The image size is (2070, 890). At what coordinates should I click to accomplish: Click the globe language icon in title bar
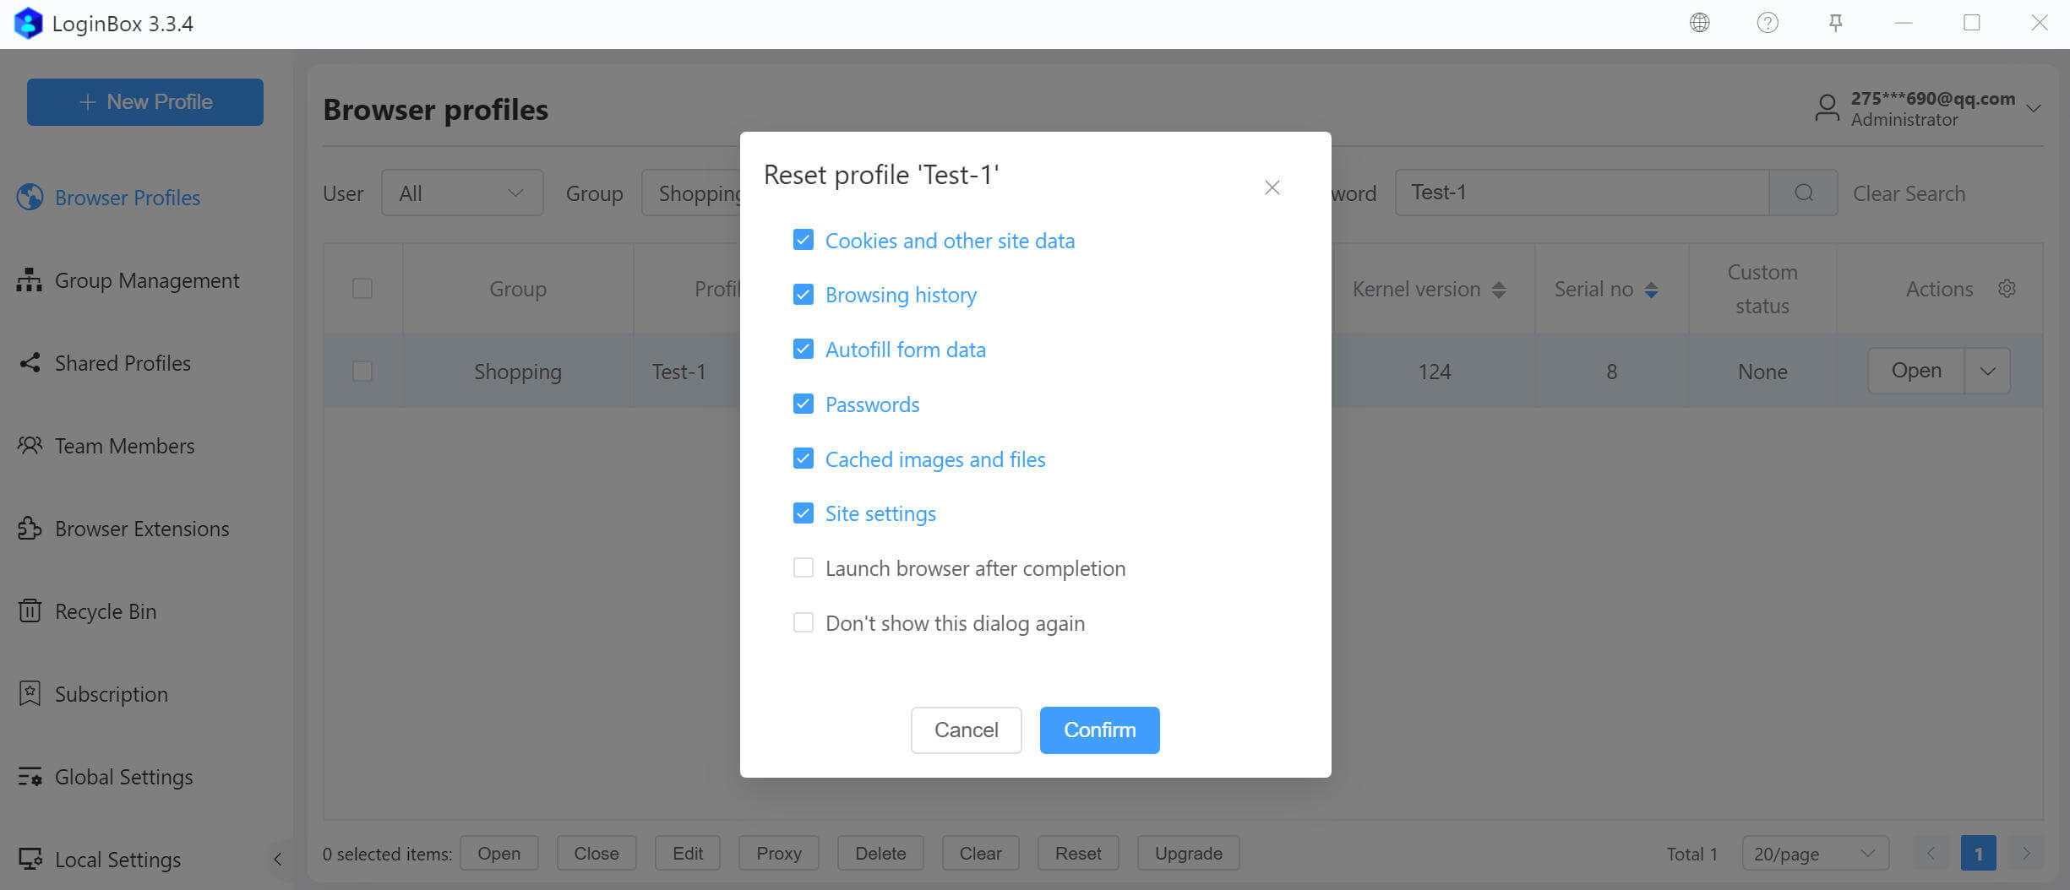tap(1699, 23)
